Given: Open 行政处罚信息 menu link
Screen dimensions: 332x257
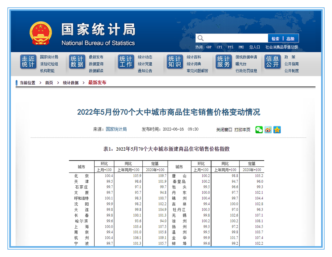Looking at the screenshot, I should 246,71.
